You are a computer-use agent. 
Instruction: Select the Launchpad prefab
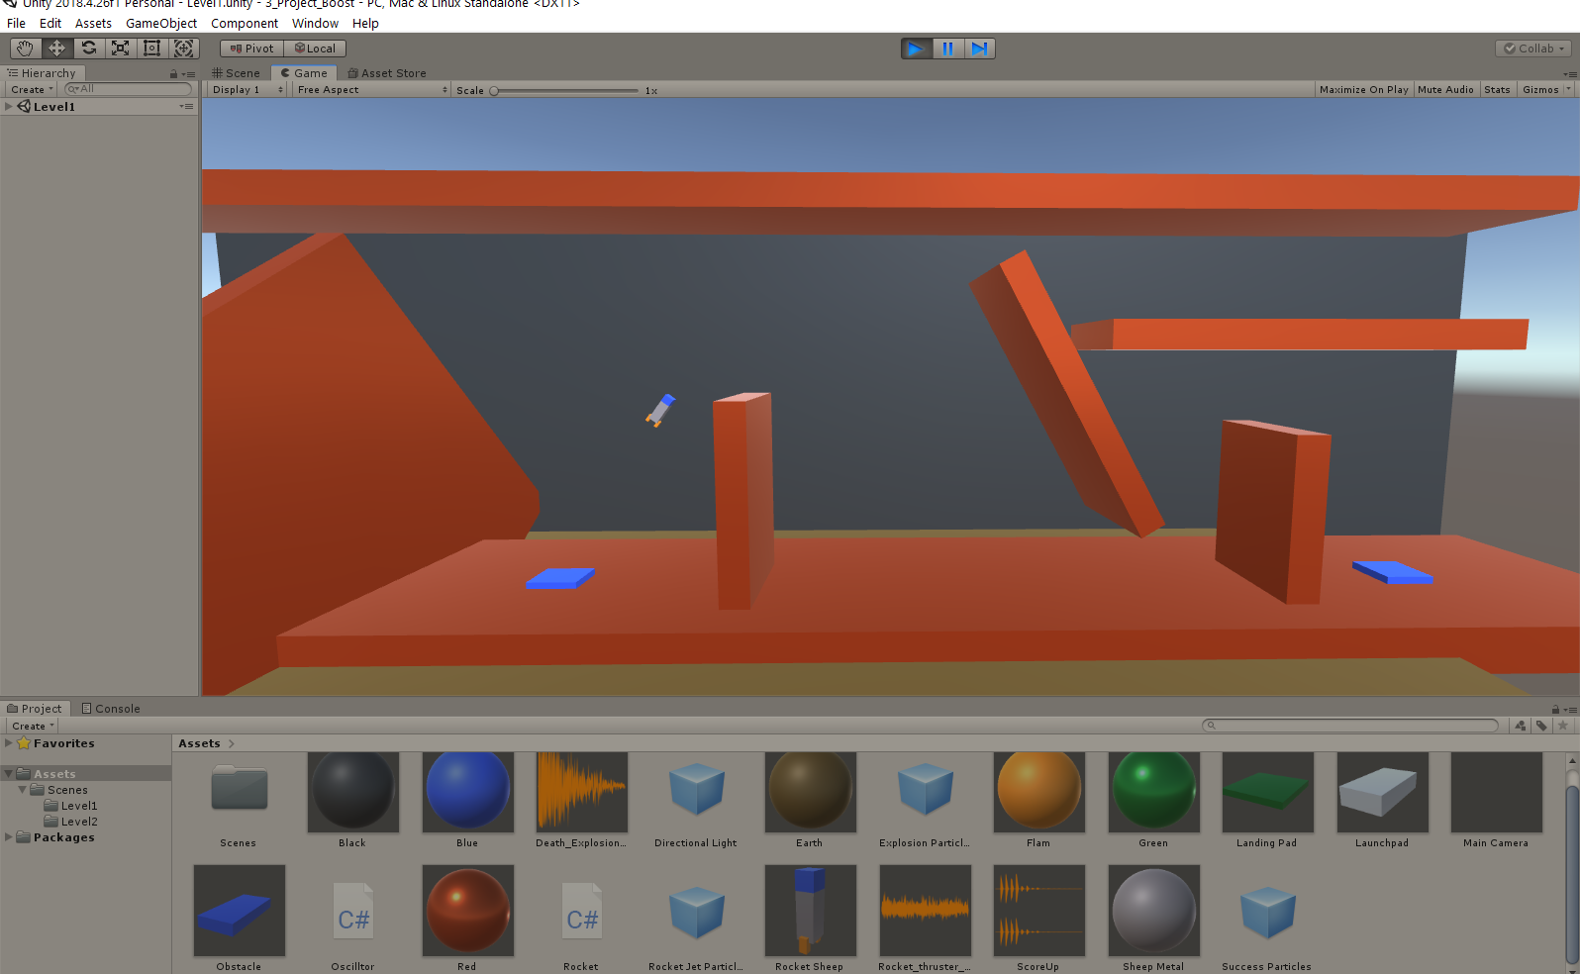1382,800
